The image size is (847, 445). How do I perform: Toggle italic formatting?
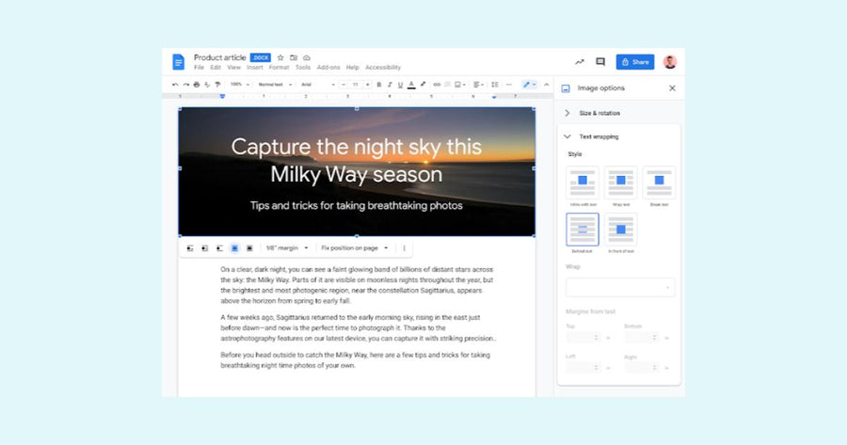[x=390, y=85]
